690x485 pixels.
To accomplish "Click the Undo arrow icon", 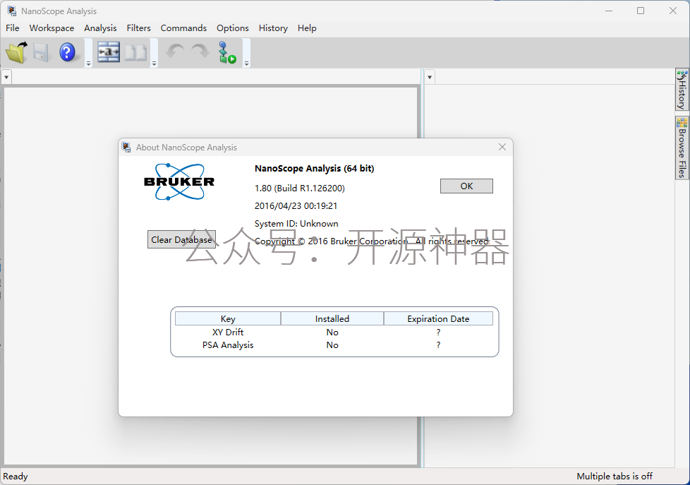I will click(x=175, y=52).
